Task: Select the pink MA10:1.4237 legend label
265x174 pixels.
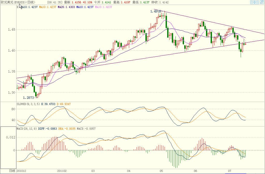Action: pyautogui.click(x=104, y=7)
